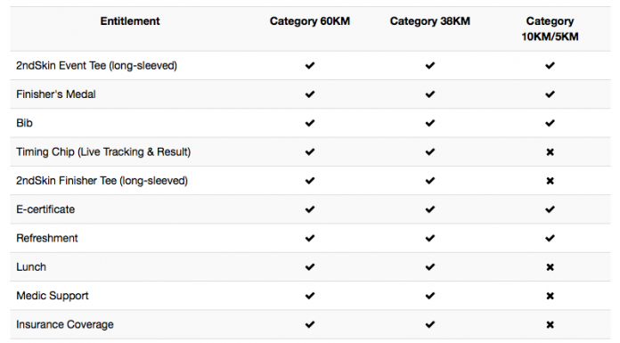Click the Medic Support cross under Category 10KM/5KM
The image size is (620, 343).
[550, 296]
